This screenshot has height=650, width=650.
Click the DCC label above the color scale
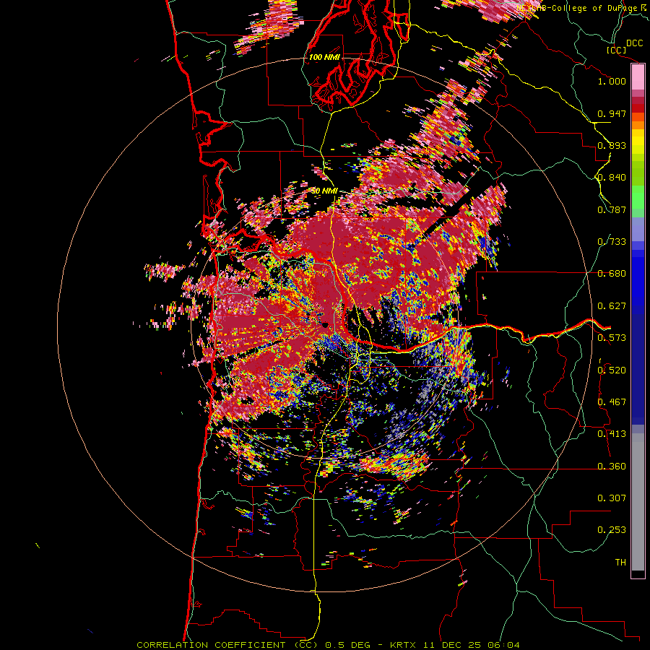click(x=634, y=43)
